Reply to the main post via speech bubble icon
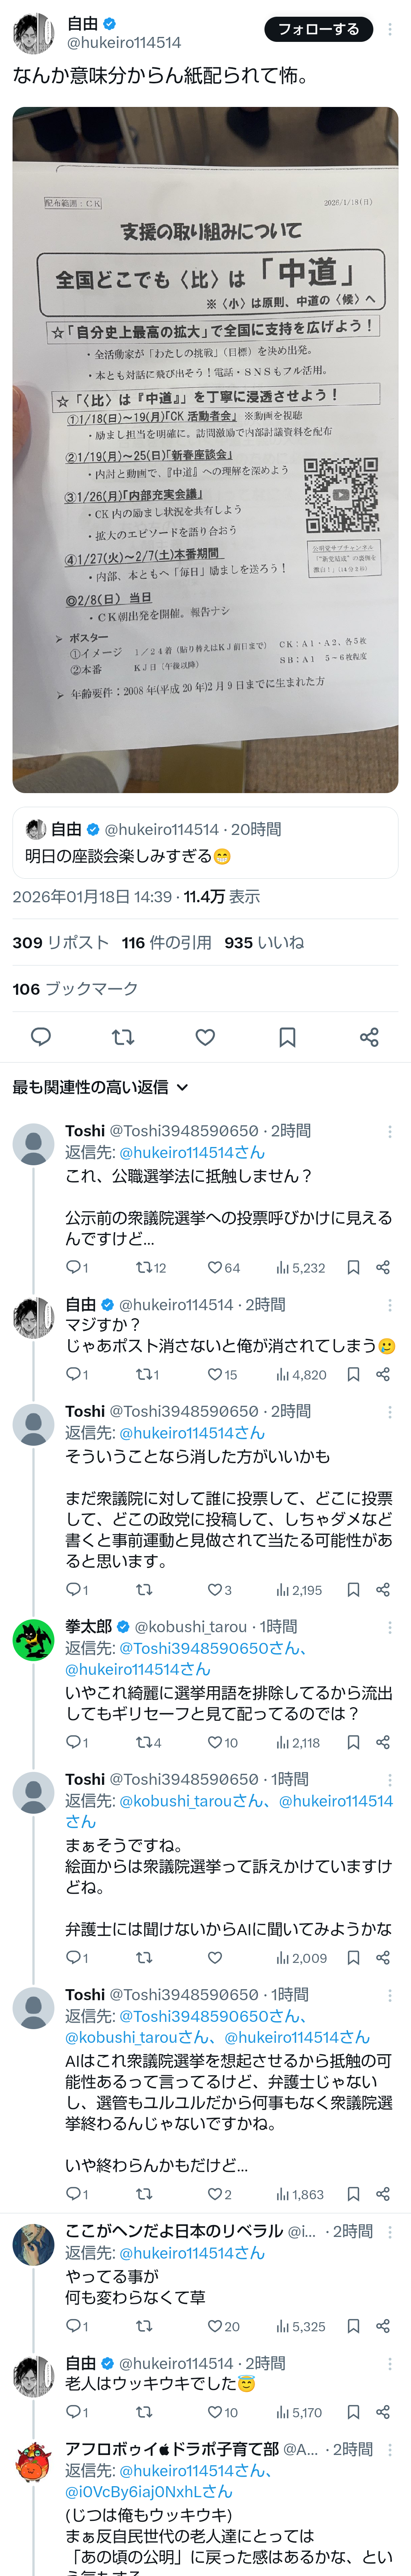The width and height of the screenshot is (411, 2576). (x=41, y=1037)
